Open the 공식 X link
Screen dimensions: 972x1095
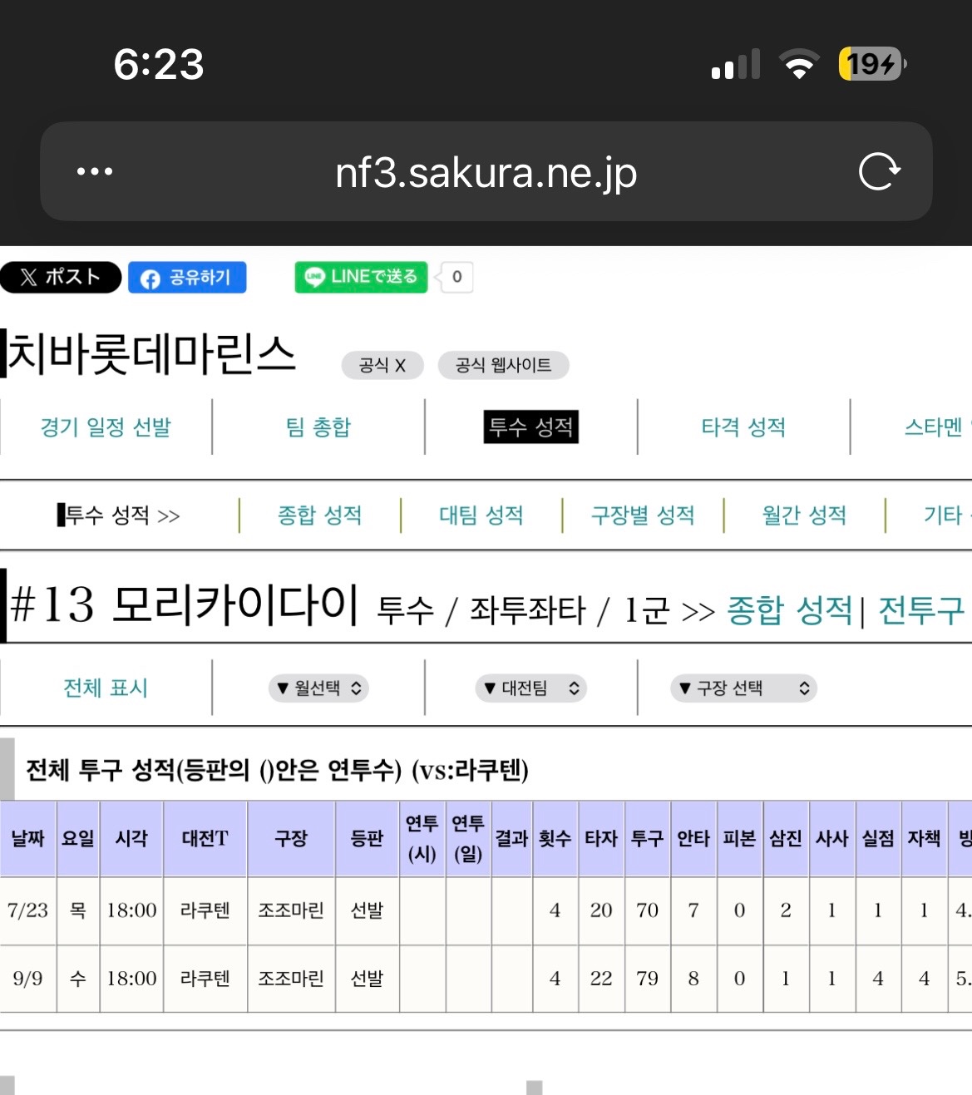point(382,365)
